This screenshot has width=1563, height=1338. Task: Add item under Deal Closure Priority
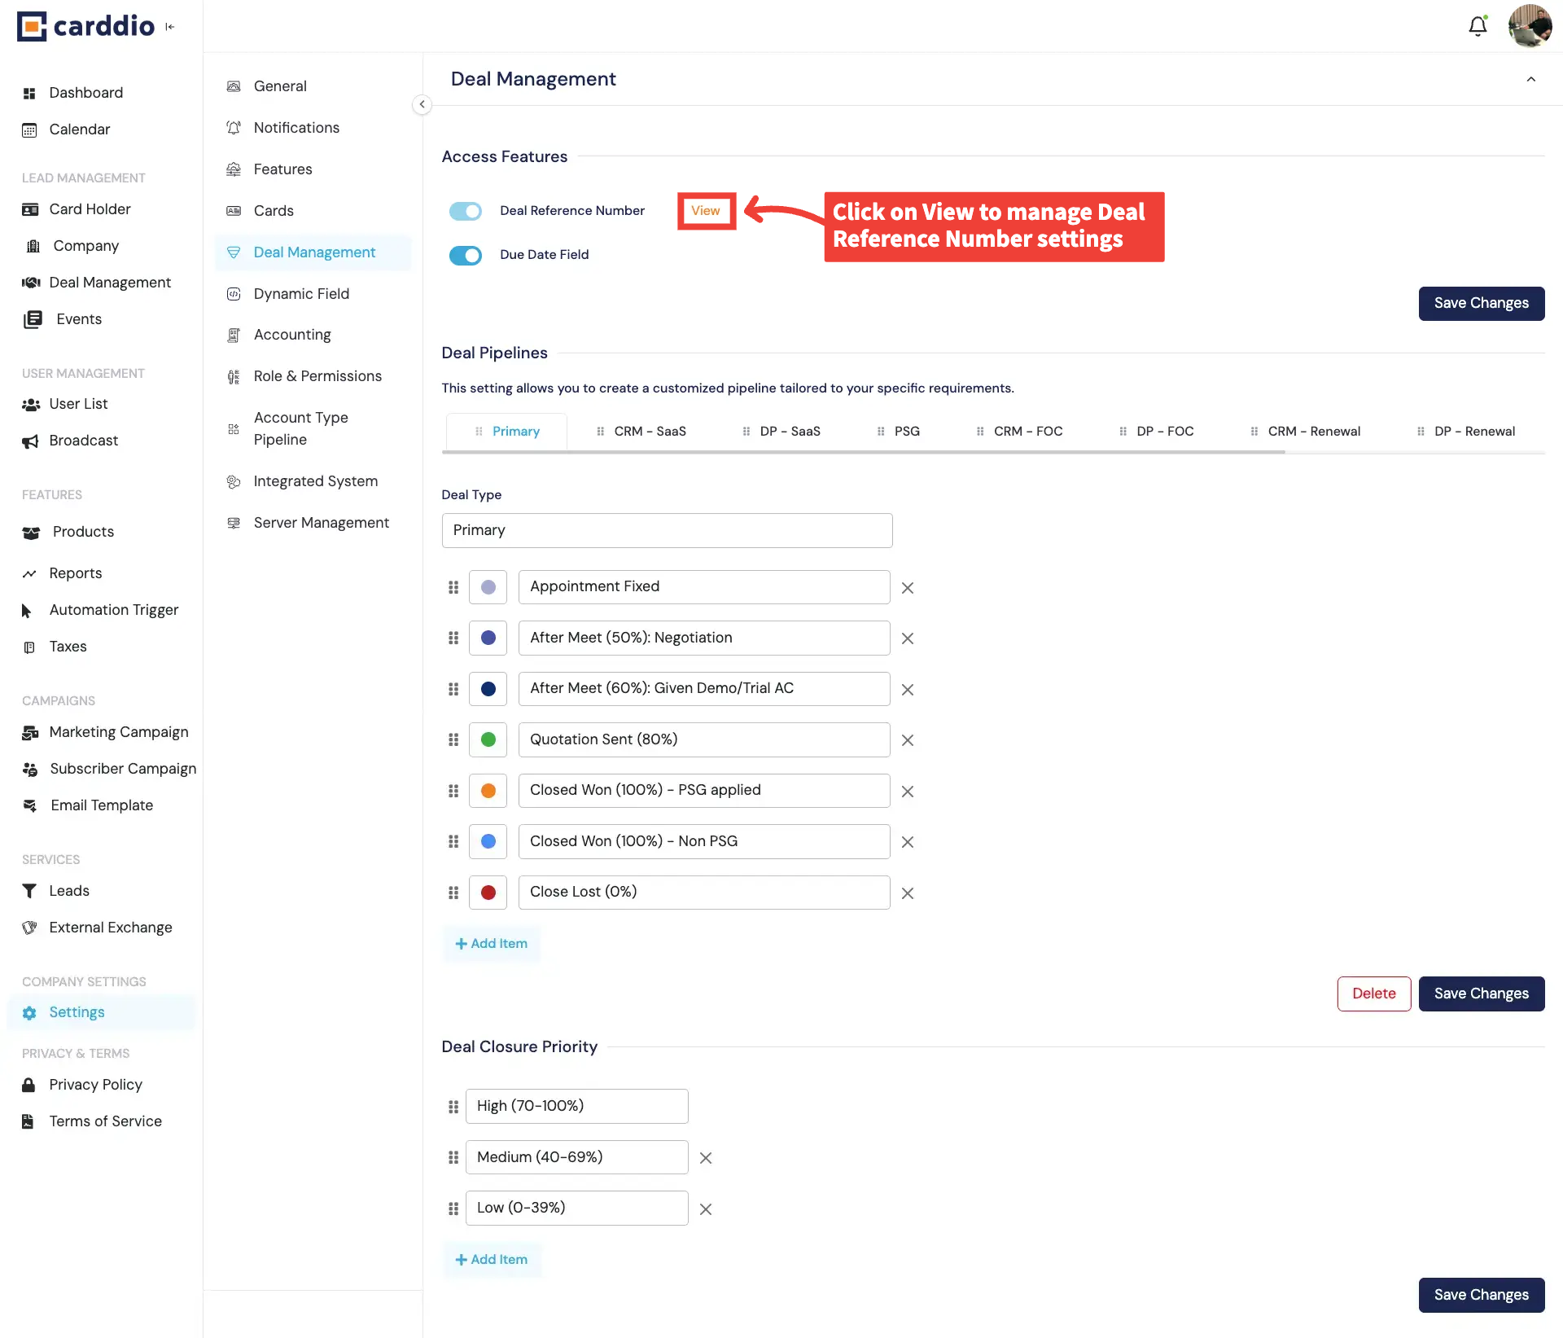pos(492,1260)
